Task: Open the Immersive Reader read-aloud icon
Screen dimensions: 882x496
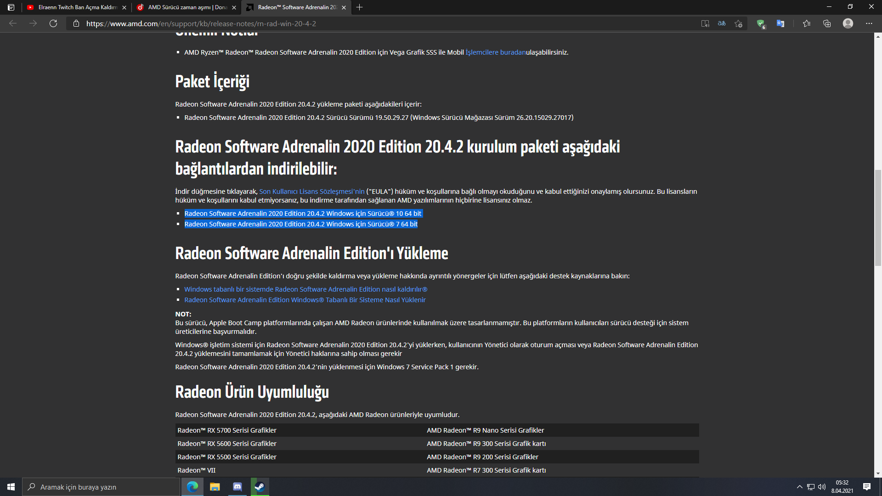Action: pyautogui.click(x=705, y=23)
